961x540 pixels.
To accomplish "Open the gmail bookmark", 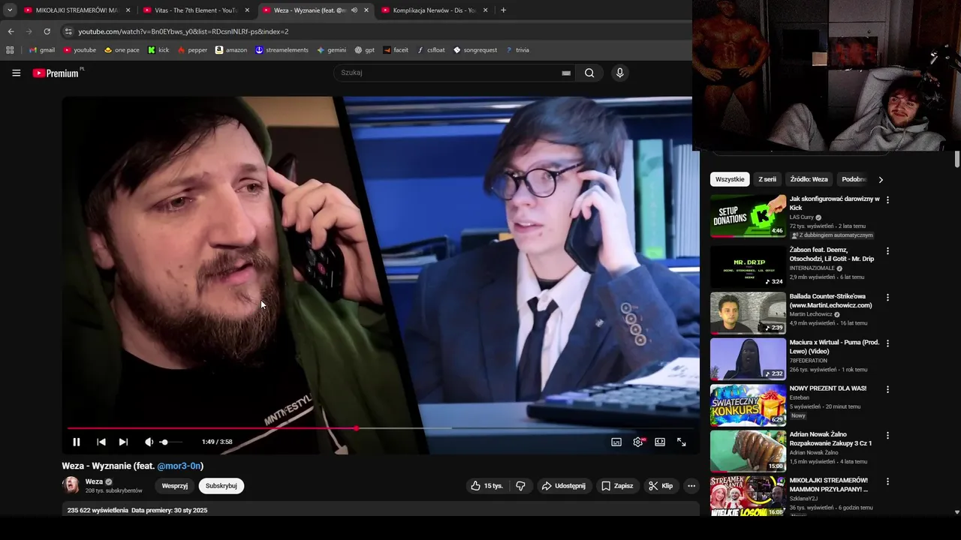I will coord(42,50).
